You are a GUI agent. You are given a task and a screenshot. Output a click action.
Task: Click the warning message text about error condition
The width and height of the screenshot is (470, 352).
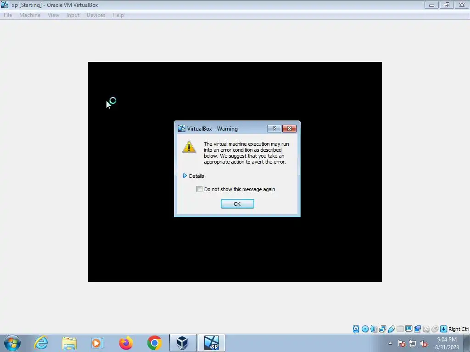click(246, 153)
